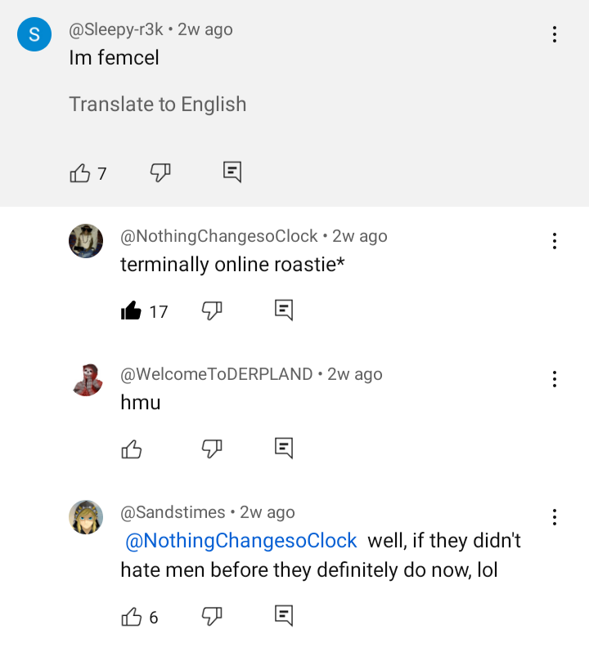Open more options for WelcomeToDERPLAND reply

pos(555,379)
